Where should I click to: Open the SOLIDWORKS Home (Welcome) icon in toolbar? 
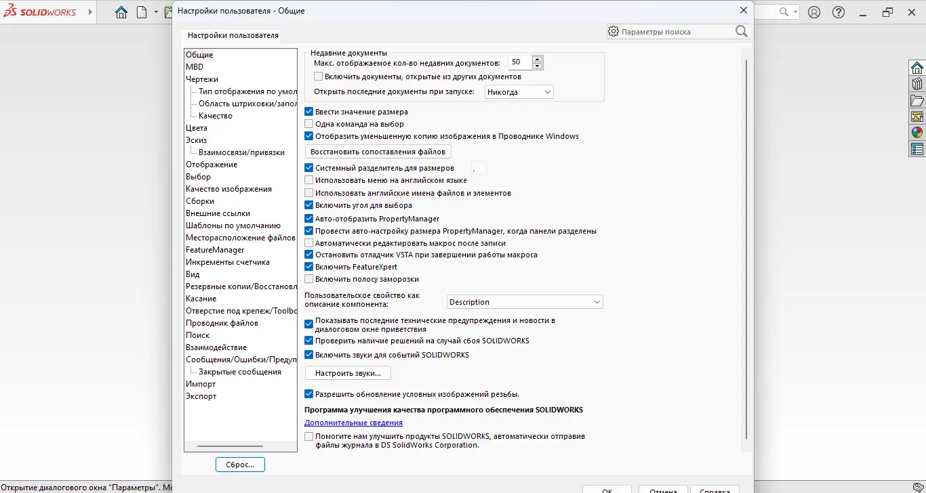point(121,12)
